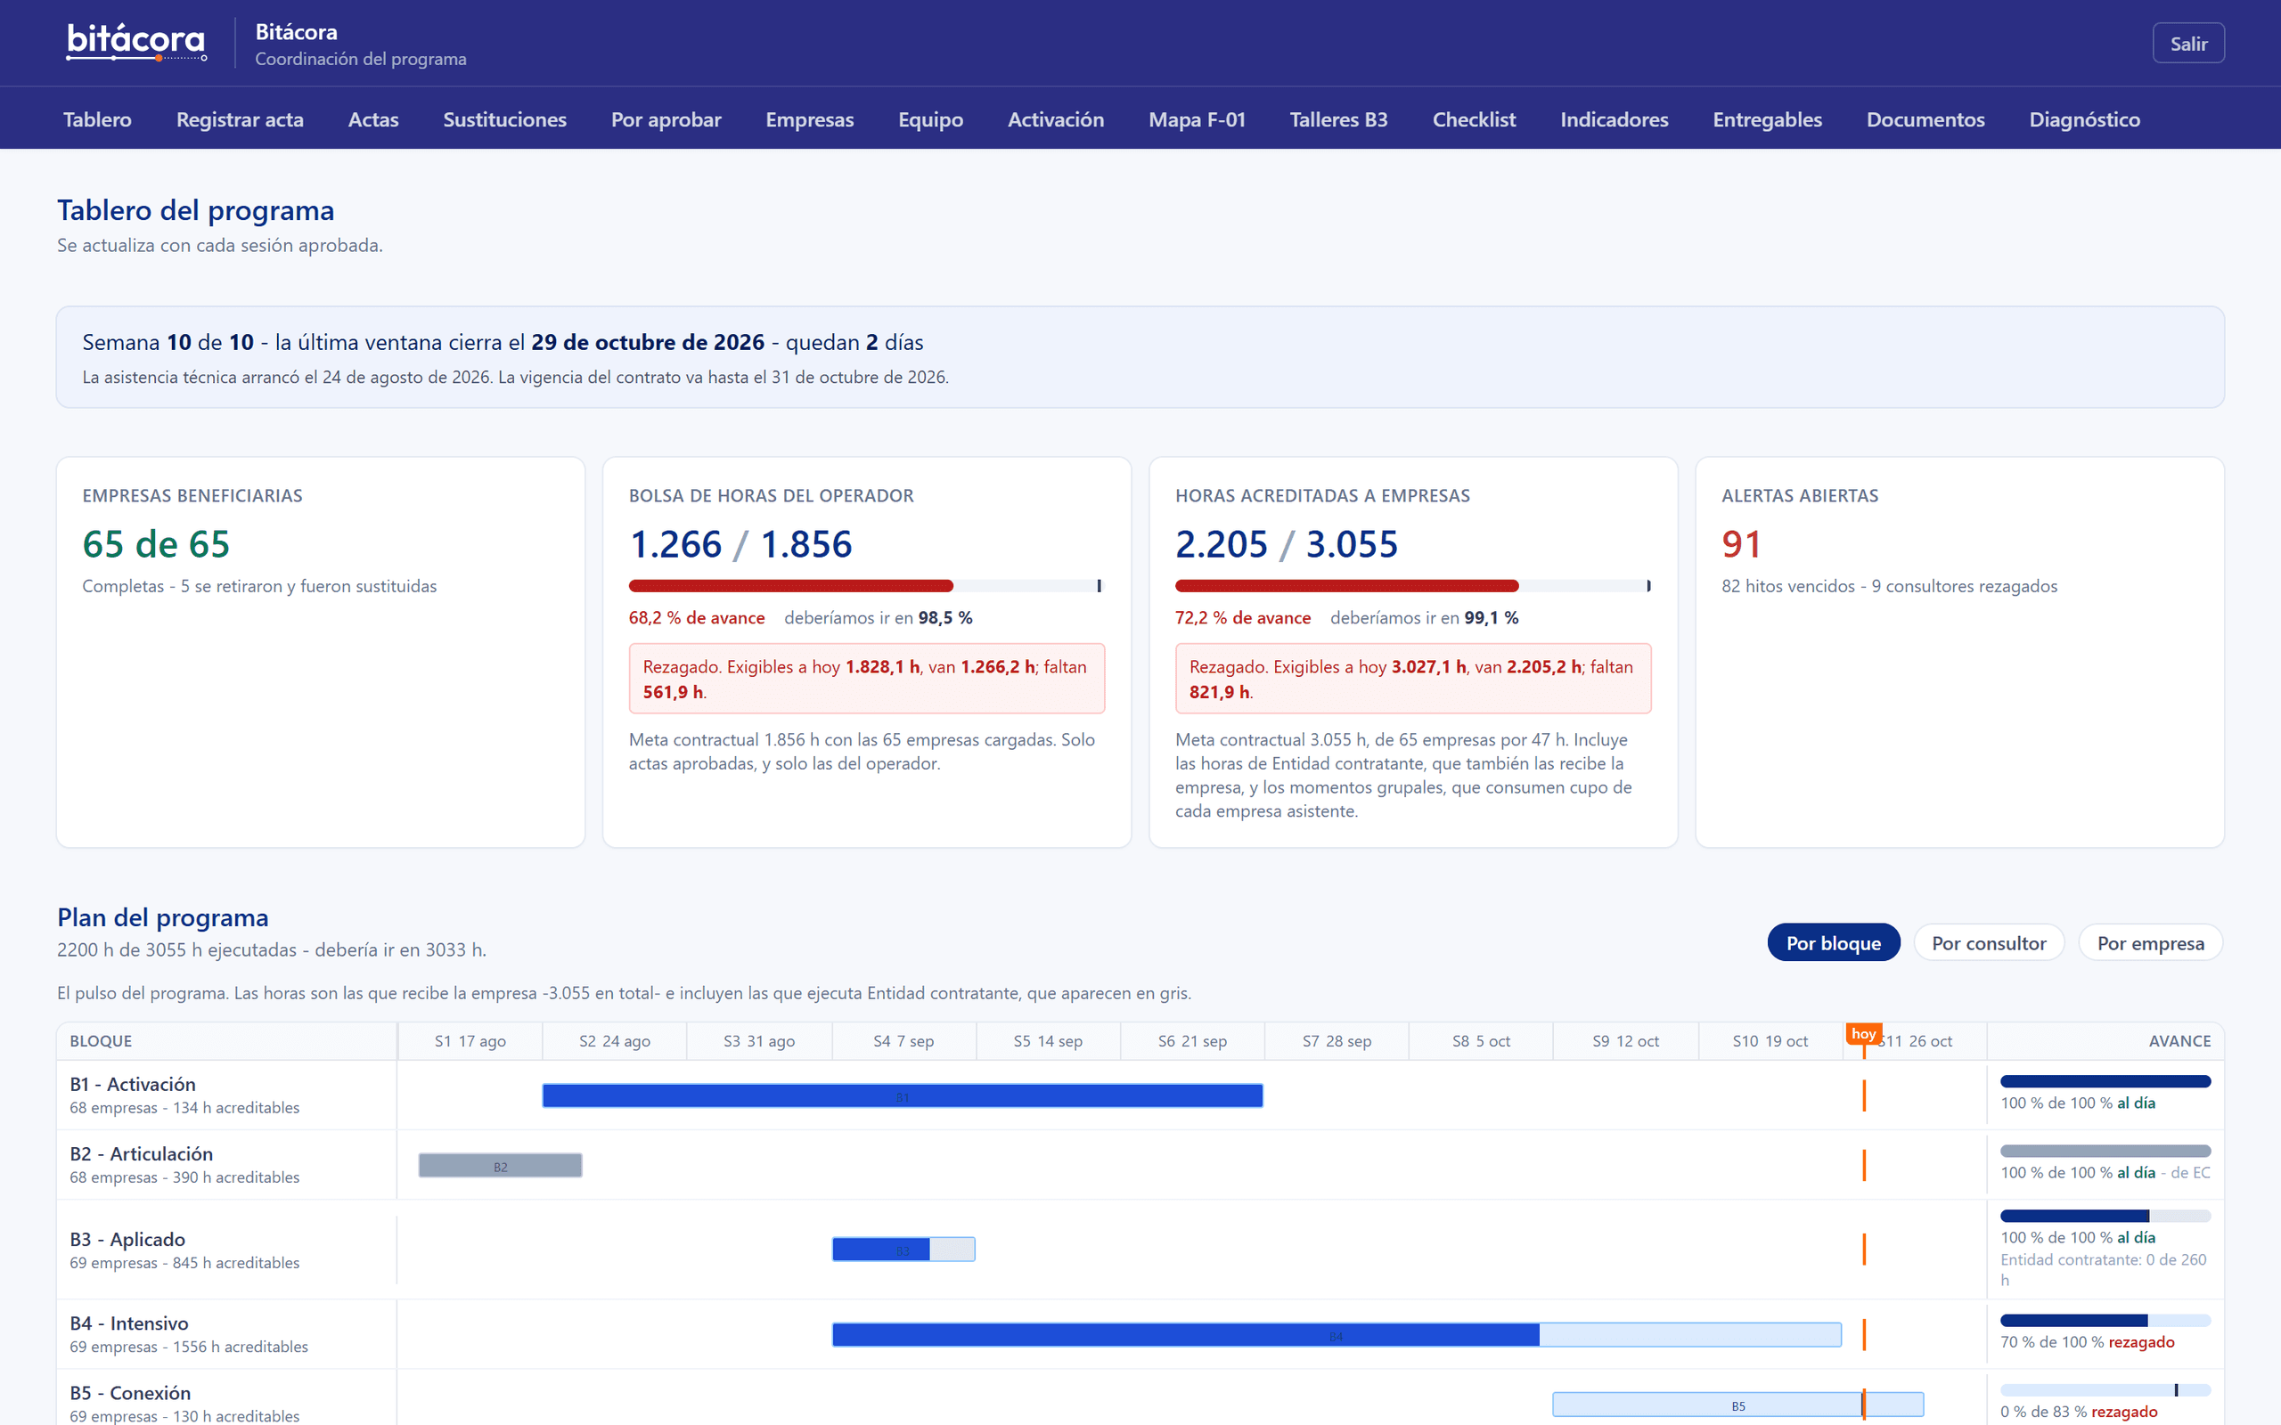The image size is (2281, 1425).
Task: Click the alertas abiertas count 91
Action: point(1740,544)
